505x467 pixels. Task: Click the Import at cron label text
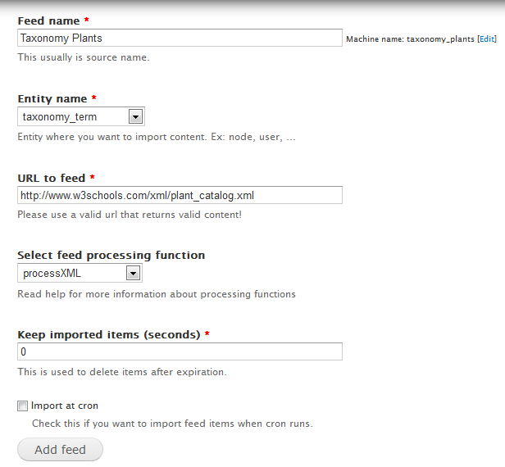click(x=65, y=406)
